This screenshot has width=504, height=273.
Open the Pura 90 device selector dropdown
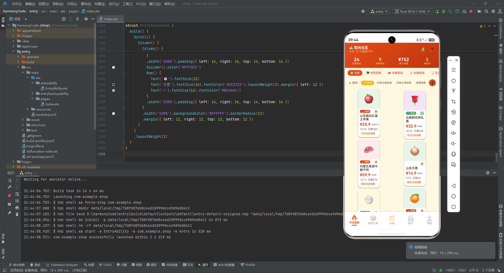412,12
